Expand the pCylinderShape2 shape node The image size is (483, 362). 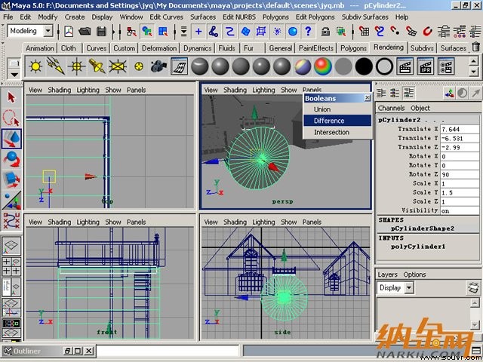[x=423, y=229]
